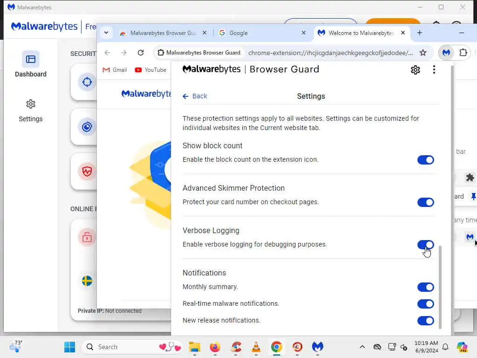This screenshot has height=358, width=477.
Task: Open the Windows Start menu
Action: click(70, 347)
